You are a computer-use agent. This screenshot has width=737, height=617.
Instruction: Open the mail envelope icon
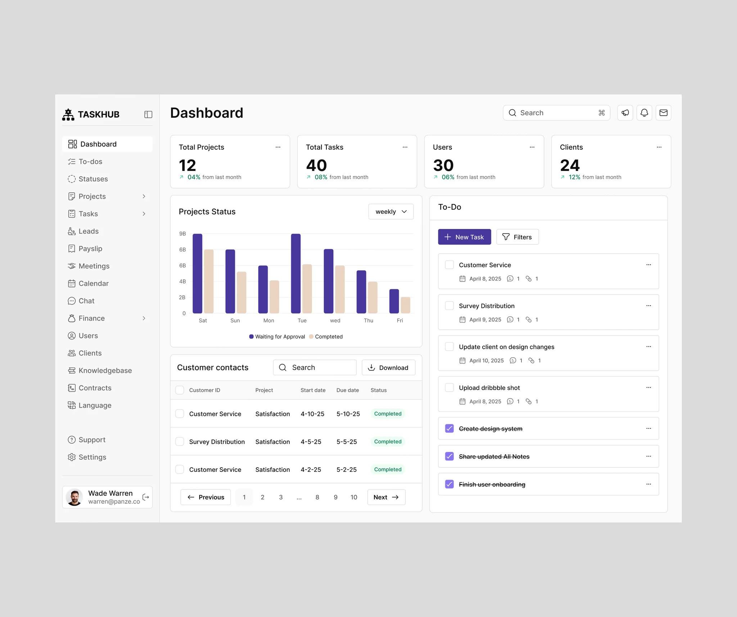[663, 113]
